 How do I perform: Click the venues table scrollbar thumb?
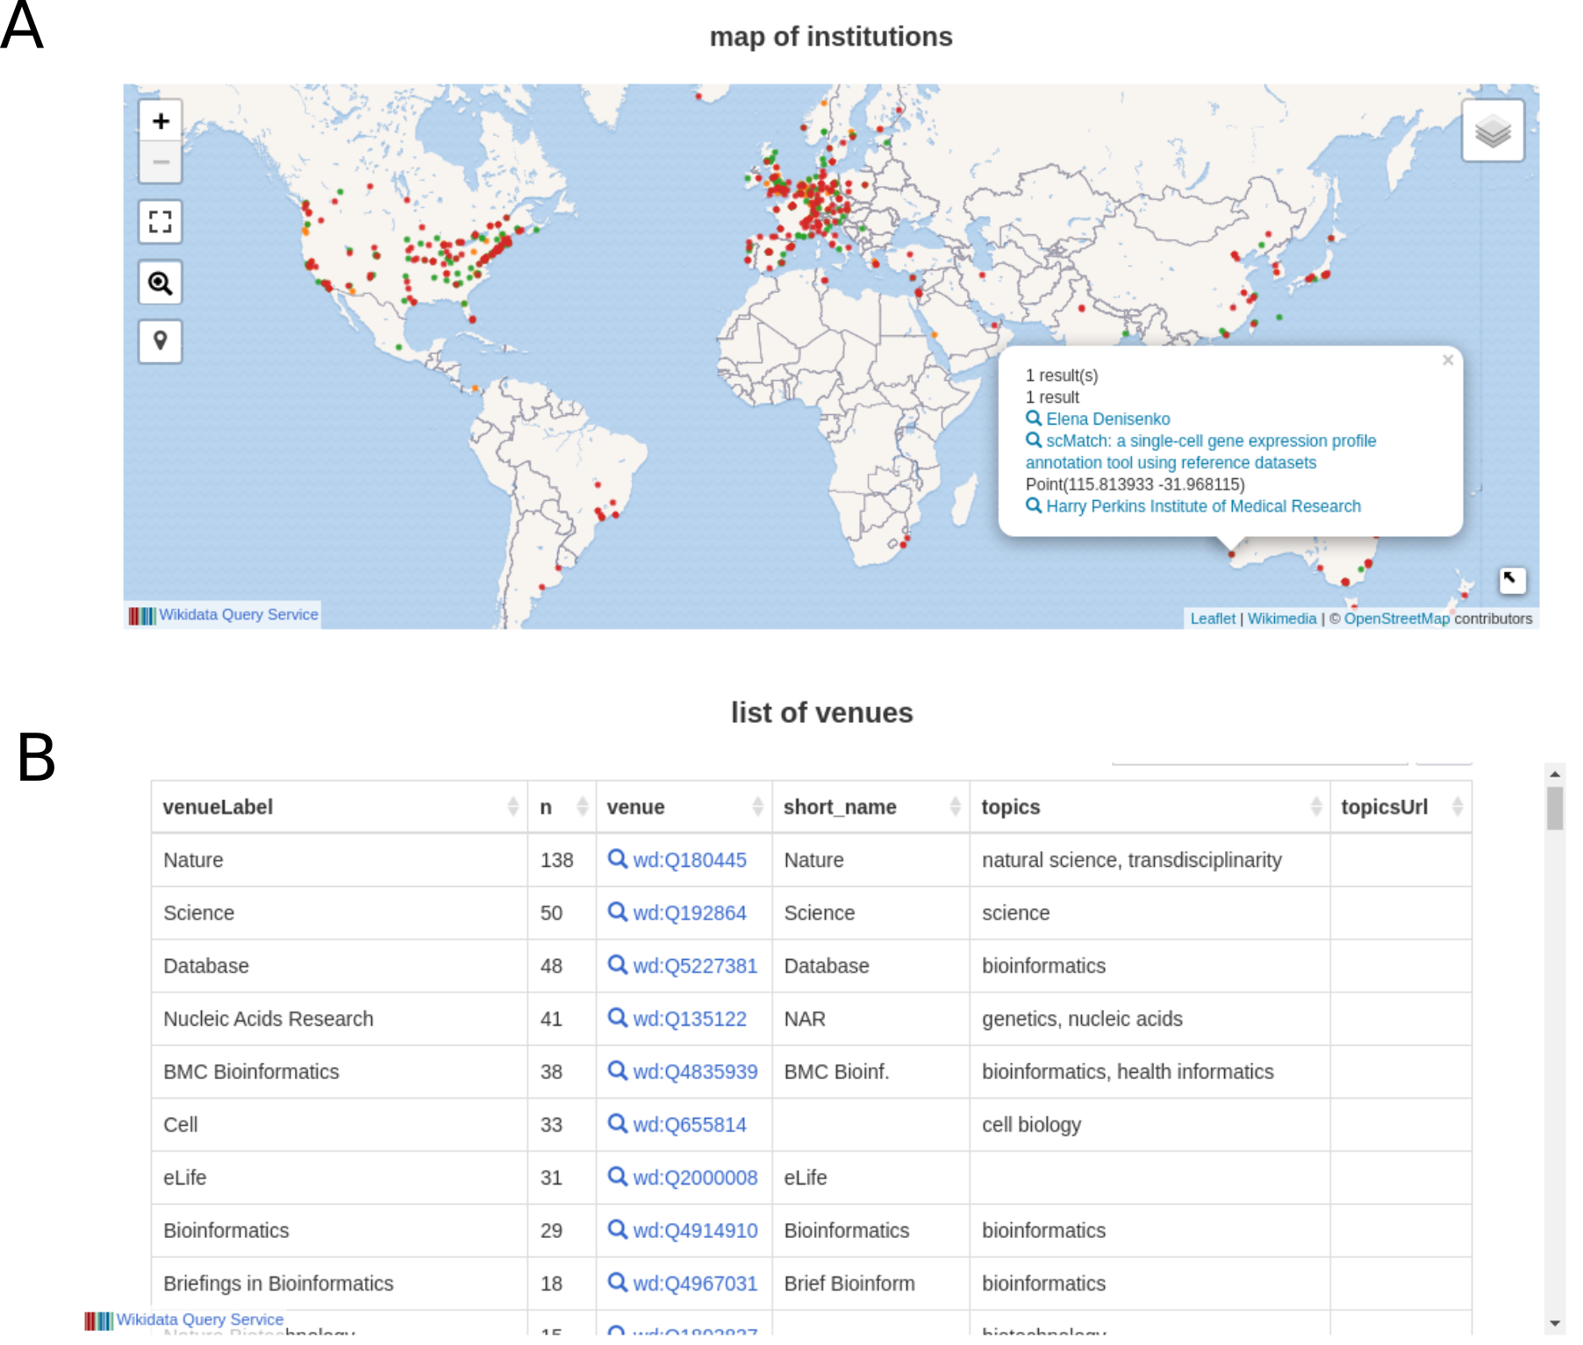pos(1555,807)
